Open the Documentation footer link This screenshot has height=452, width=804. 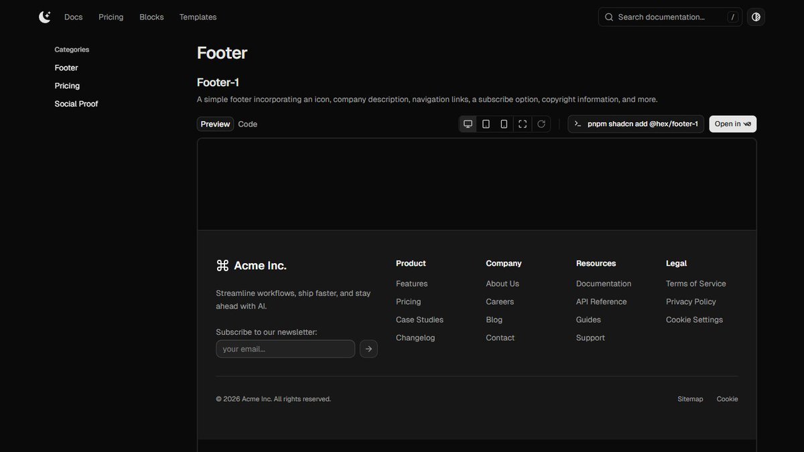click(604, 284)
